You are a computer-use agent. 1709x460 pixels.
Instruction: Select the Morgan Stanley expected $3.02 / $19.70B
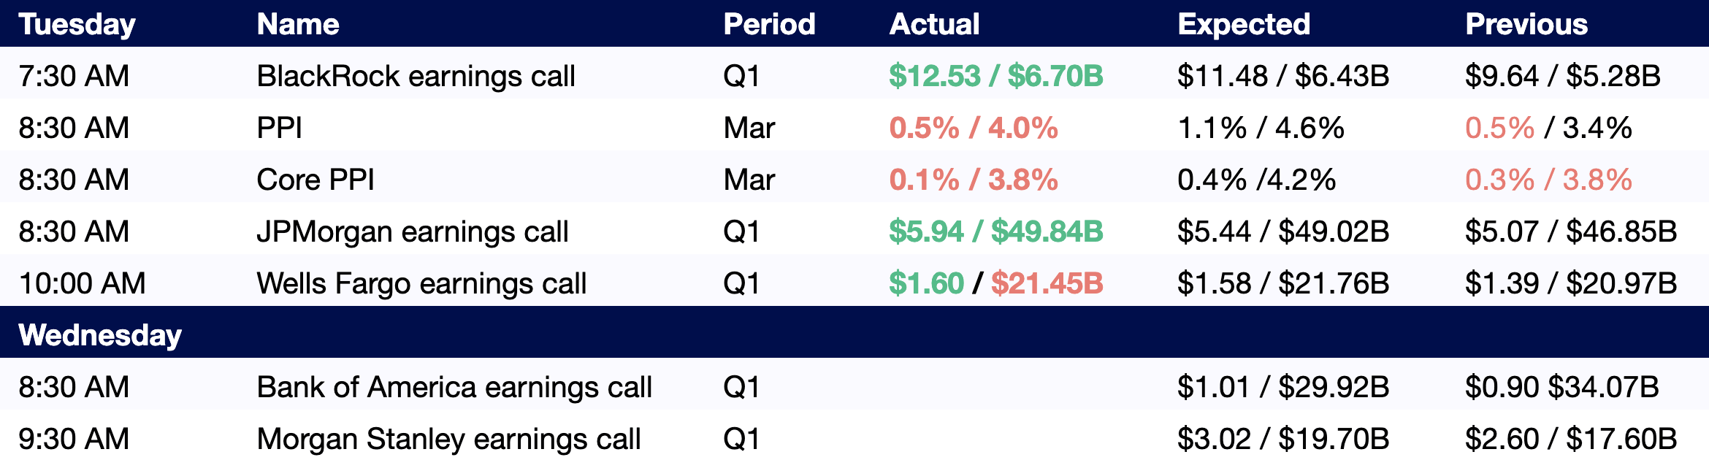pos(1283,439)
